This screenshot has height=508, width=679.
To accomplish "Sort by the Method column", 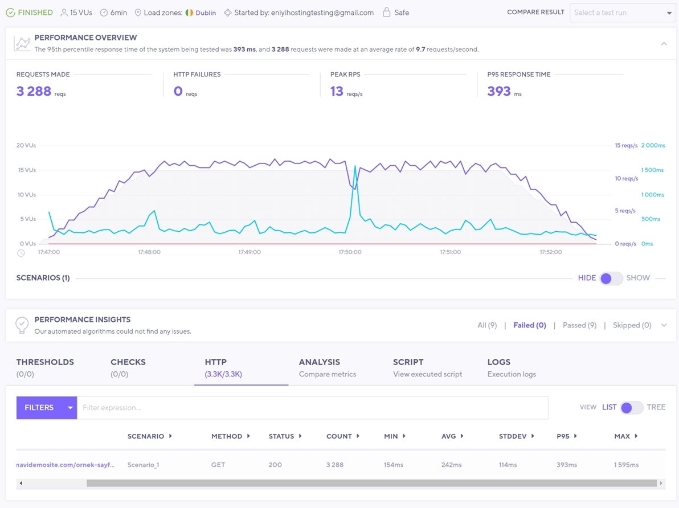I will coord(231,436).
